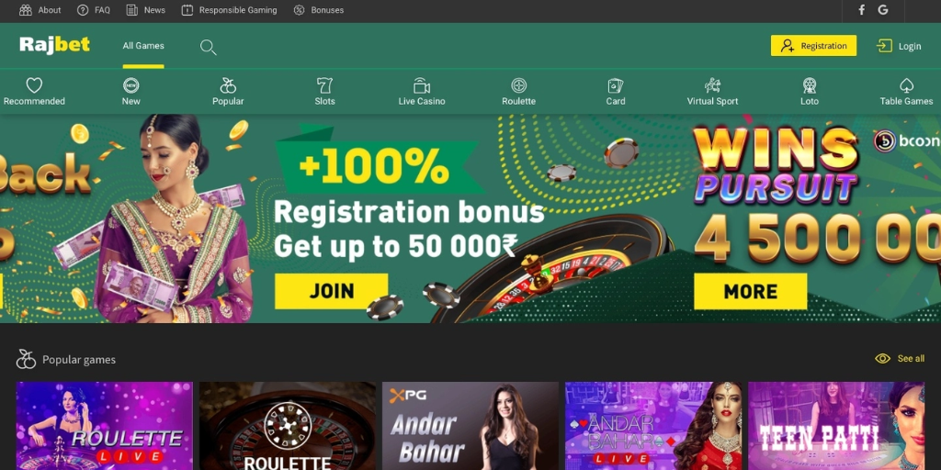
Task: Open the Slots category icon
Action: [x=324, y=85]
